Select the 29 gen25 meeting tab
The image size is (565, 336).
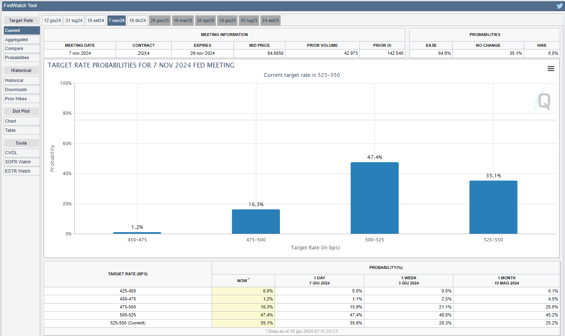click(160, 20)
